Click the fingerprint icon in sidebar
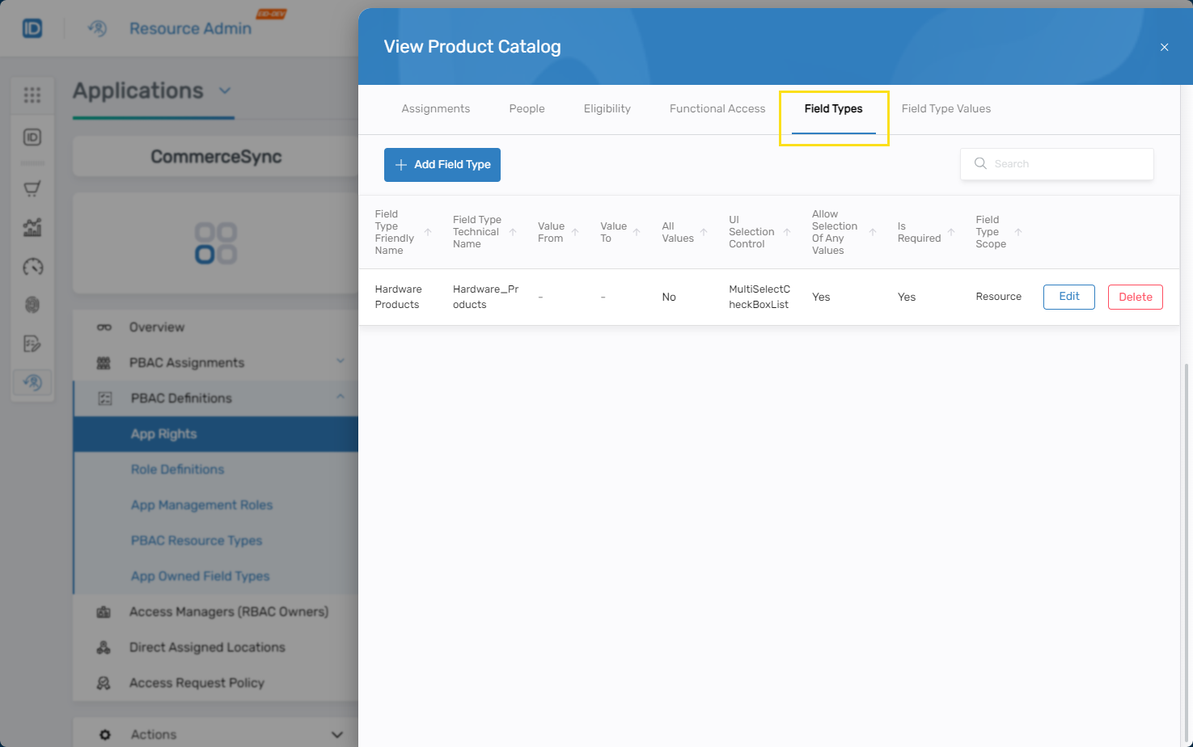1193x747 pixels. tap(32, 305)
